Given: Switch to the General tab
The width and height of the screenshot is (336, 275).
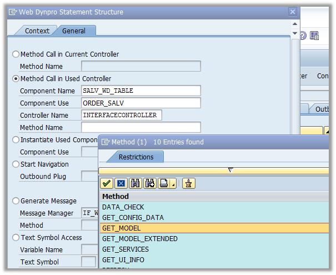Looking at the screenshot, I should pos(74,31).
